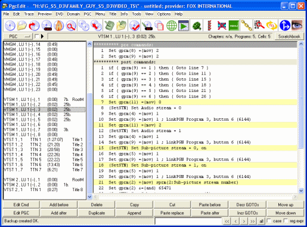
Task: Click the yellow open folder toolbar icon
Action: 22,26
